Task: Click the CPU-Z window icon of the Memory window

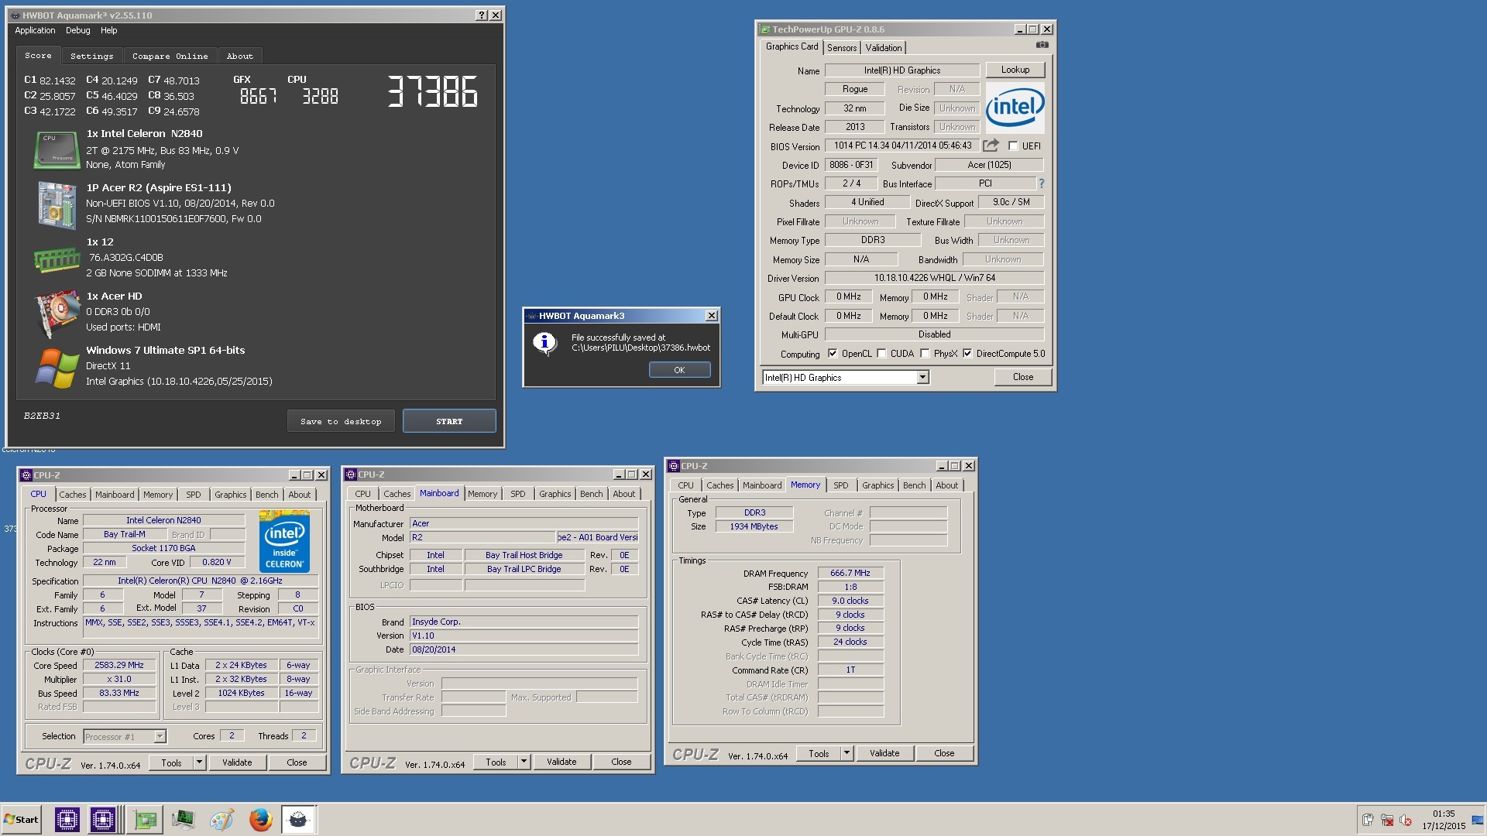Action: pyautogui.click(x=673, y=466)
